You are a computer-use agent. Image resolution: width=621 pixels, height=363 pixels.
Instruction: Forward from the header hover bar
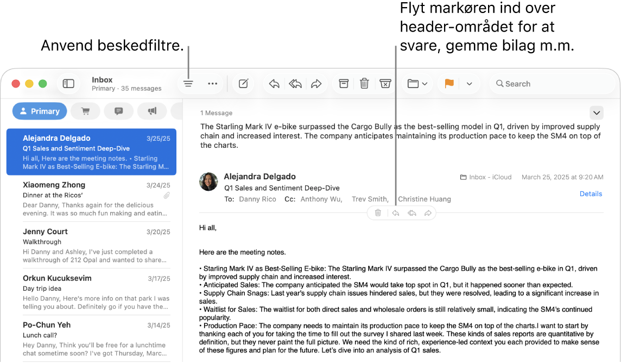(x=428, y=213)
